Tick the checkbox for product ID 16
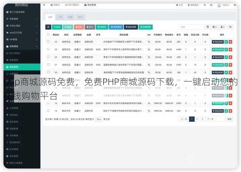The width and height of the screenshot is (241, 172). tap(48, 103)
